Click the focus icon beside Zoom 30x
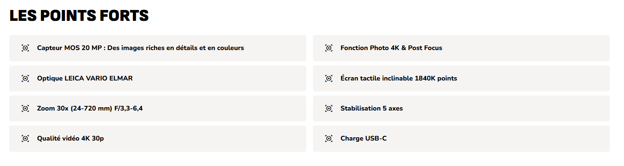 click(x=25, y=108)
